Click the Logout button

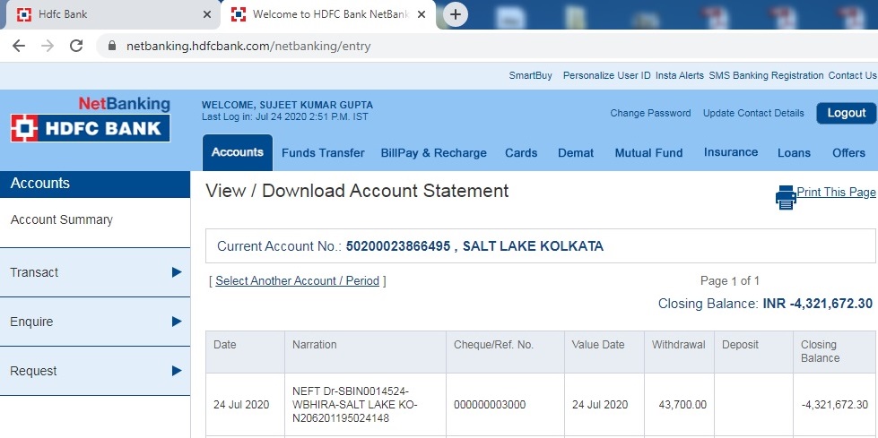(846, 113)
